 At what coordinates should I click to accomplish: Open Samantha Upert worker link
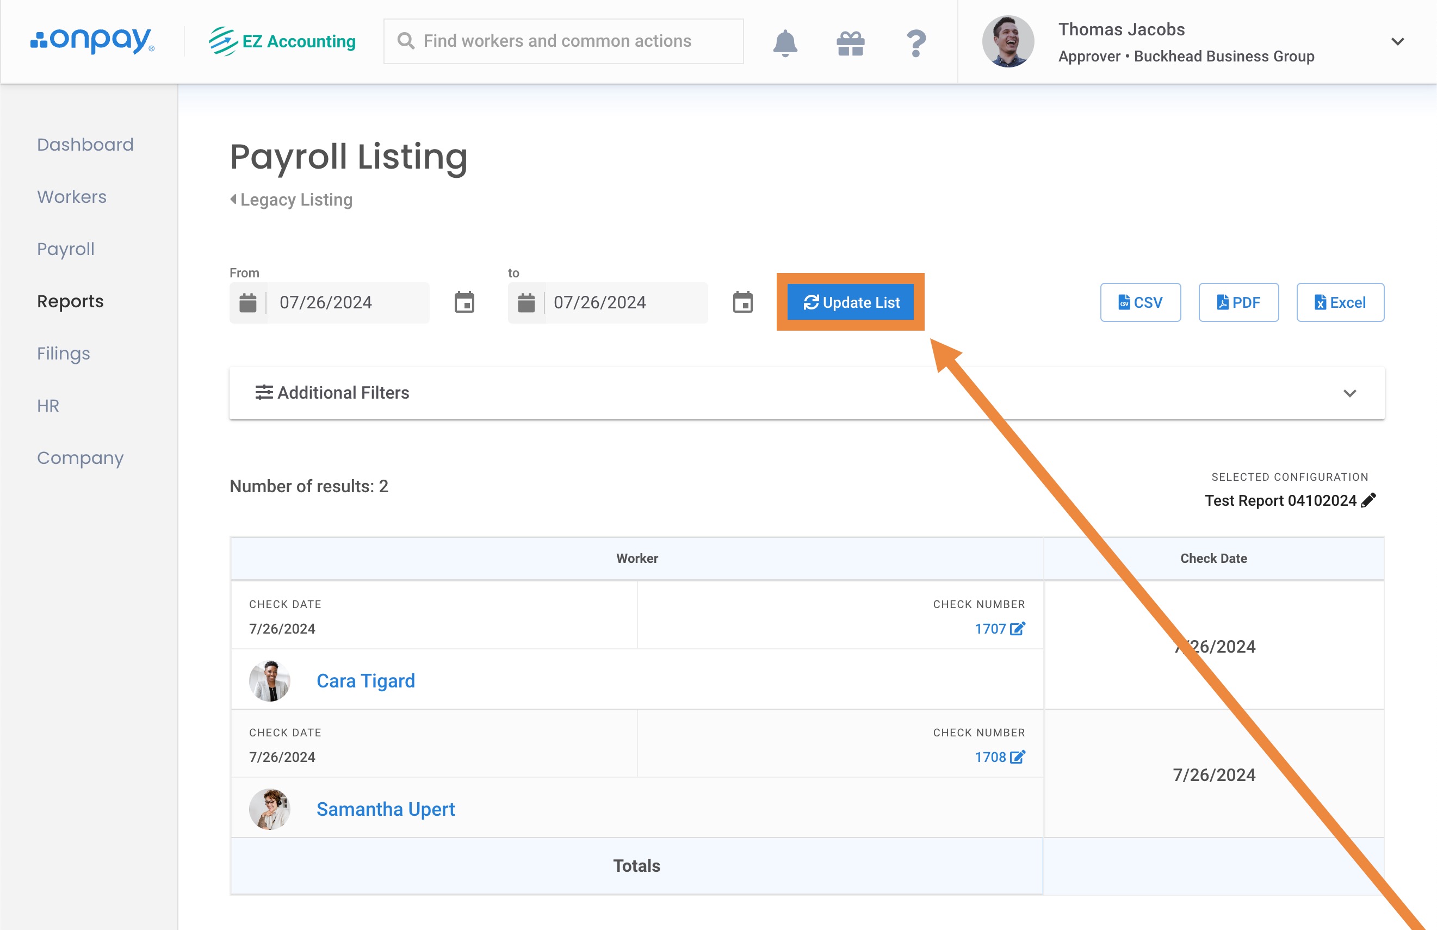pos(386,809)
